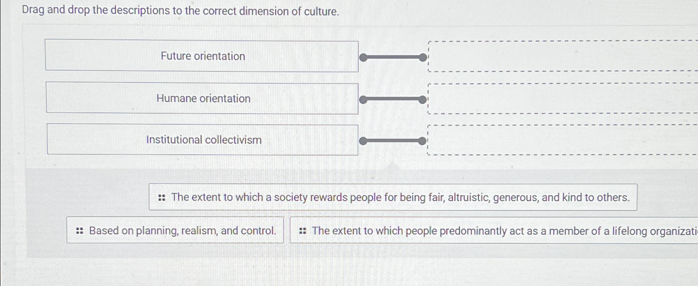Click the "Drag and drop the descriptions" instruction text
Screen dimensions: 698x286
pyautogui.click(x=180, y=11)
